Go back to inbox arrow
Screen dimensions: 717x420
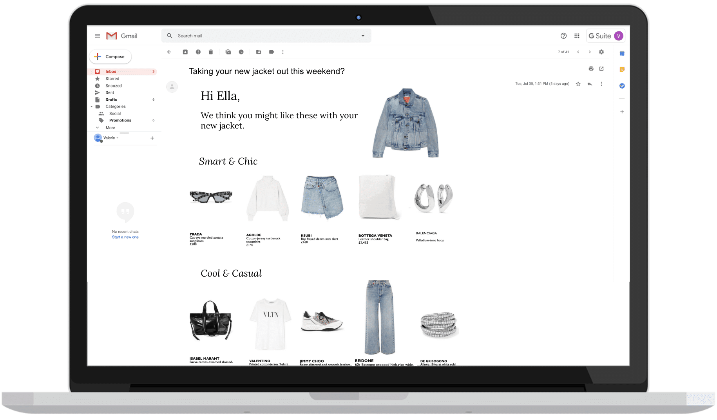coord(169,52)
